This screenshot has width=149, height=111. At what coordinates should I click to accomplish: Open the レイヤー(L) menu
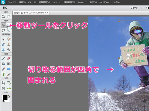pyautogui.click(x=57, y=2)
